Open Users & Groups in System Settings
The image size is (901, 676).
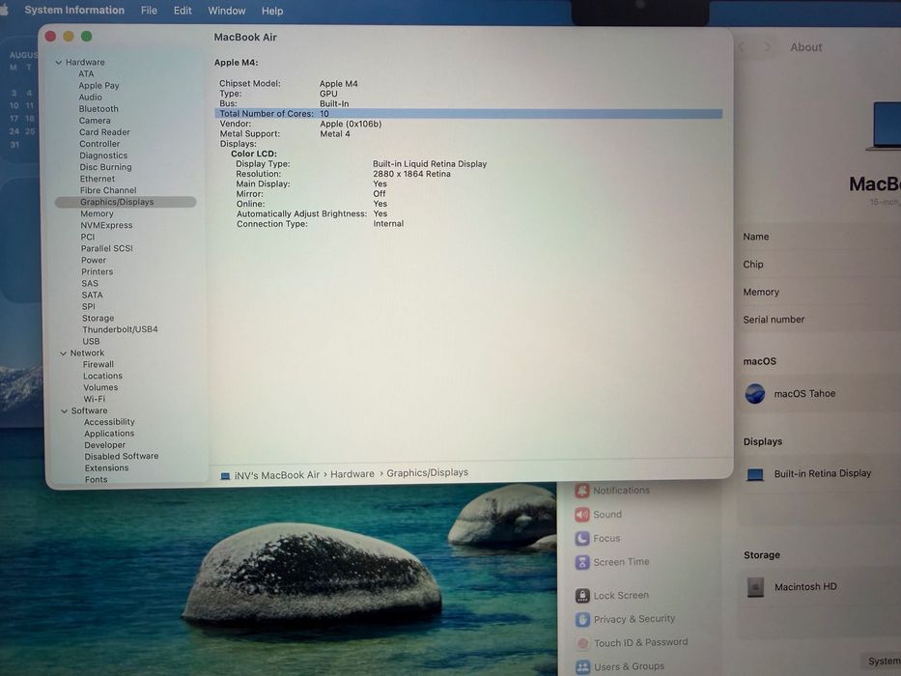click(x=619, y=666)
